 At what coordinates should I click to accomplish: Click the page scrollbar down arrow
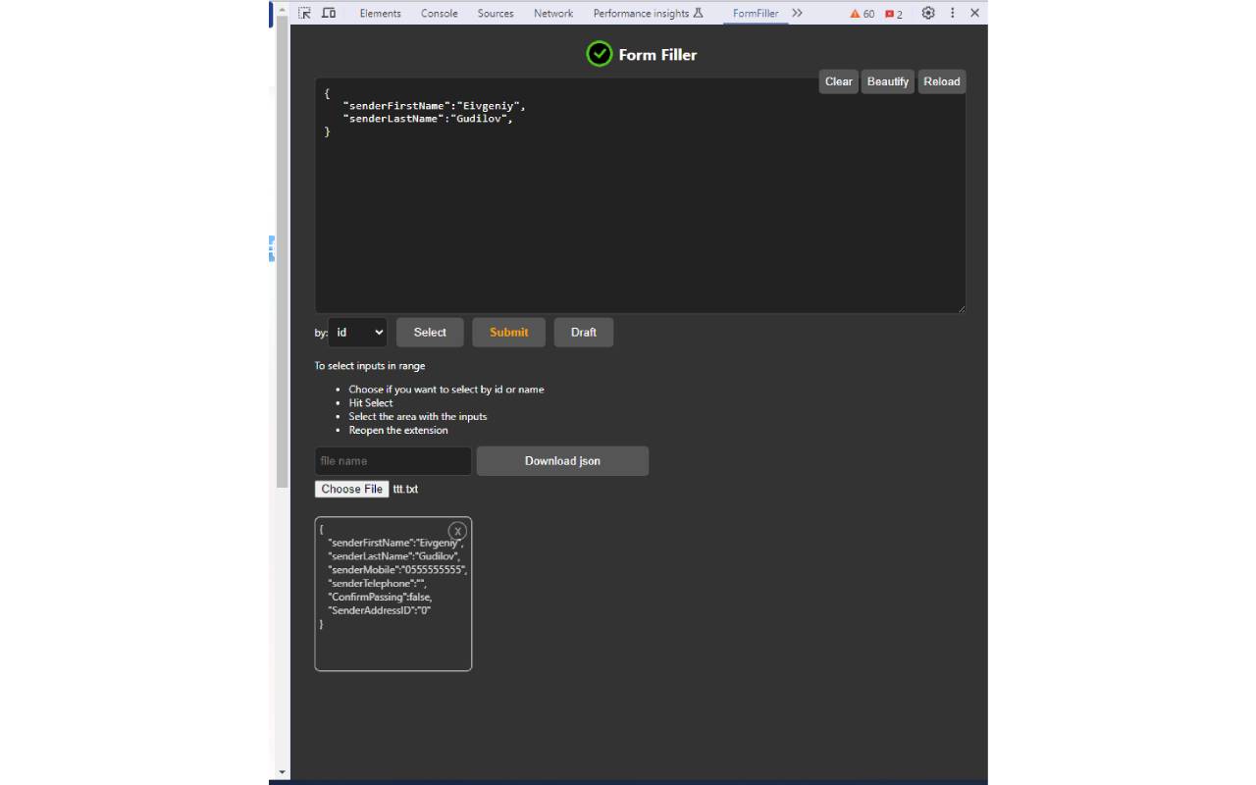coord(283,772)
